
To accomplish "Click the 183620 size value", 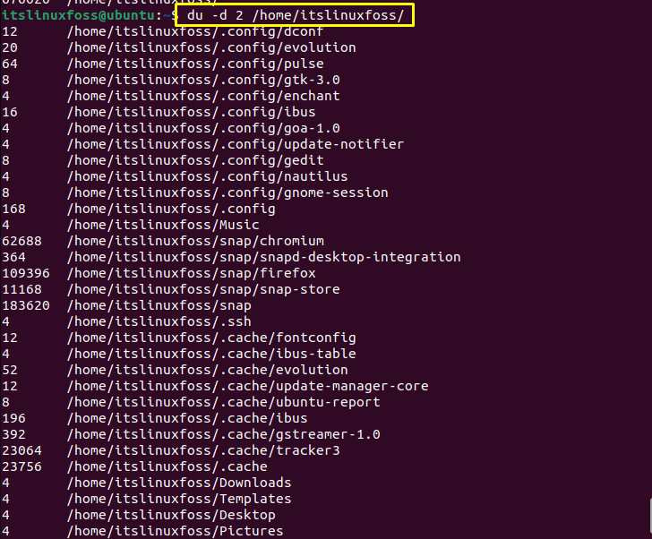I will pyautogui.click(x=26, y=306).
